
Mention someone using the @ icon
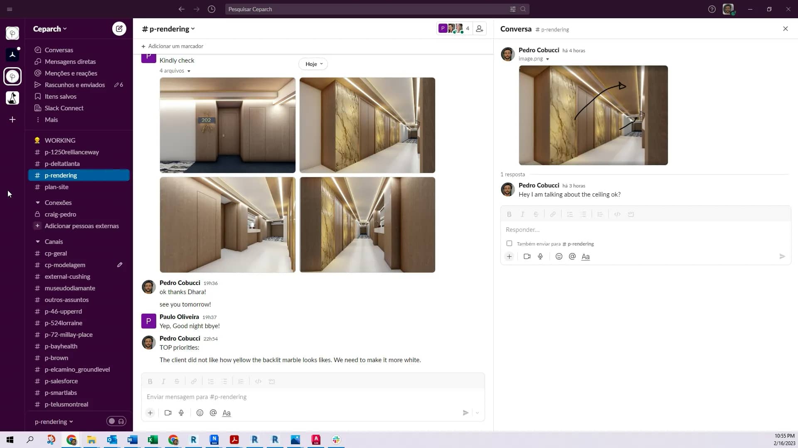pyautogui.click(x=213, y=413)
